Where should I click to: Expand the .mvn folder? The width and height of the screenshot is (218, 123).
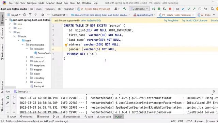[x=10, y=28]
